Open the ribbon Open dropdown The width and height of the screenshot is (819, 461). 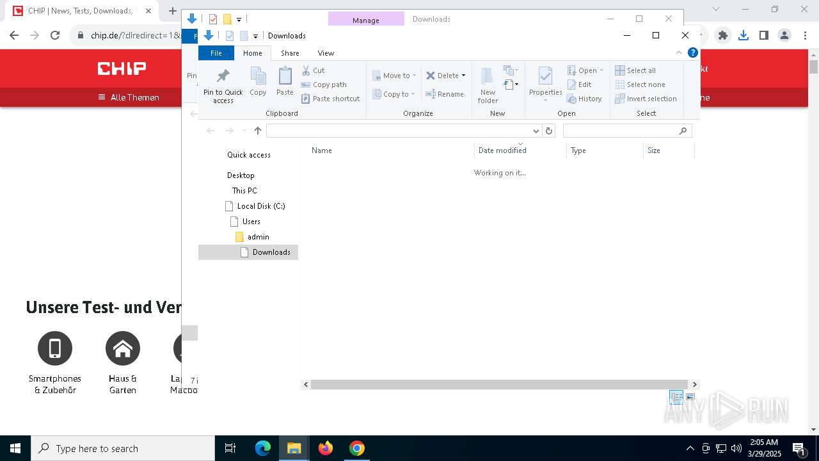(x=585, y=70)
